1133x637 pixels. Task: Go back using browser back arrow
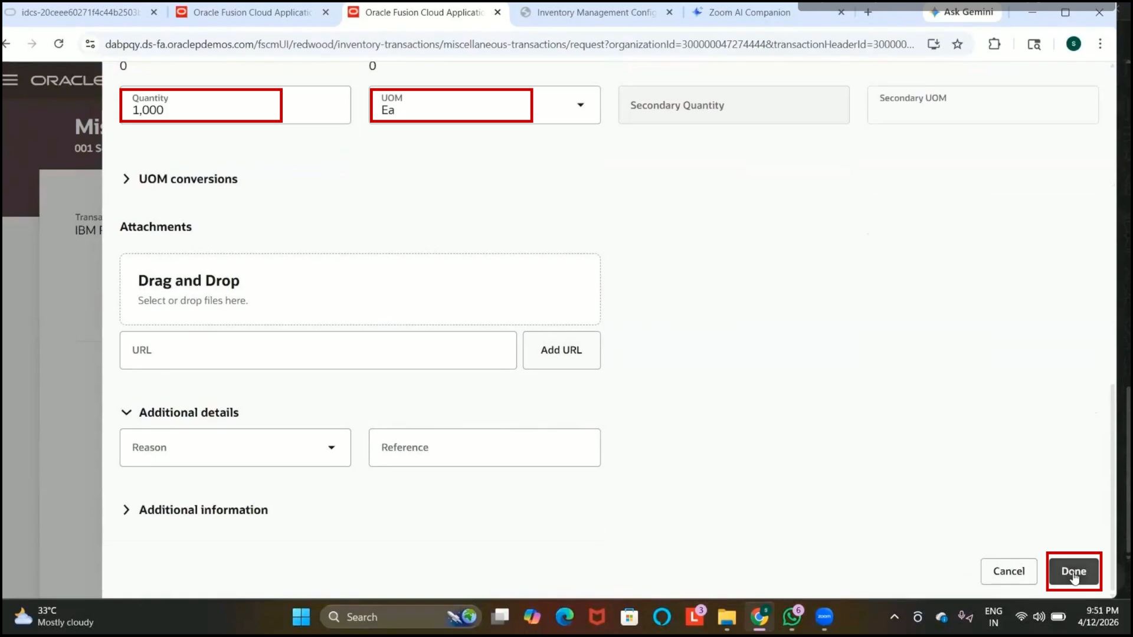tap(7, 44)
